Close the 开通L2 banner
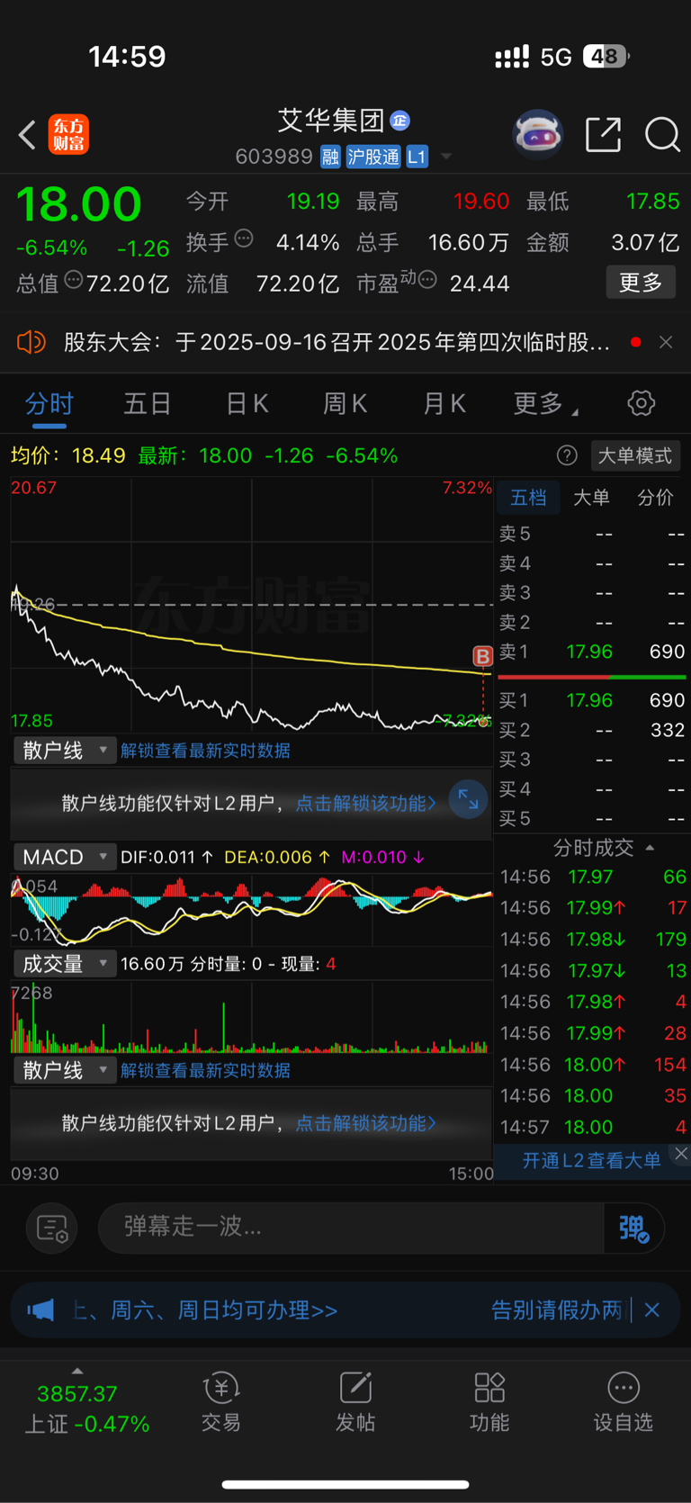The width and height of the screenshot is (691, 1503). (681, 1154)
